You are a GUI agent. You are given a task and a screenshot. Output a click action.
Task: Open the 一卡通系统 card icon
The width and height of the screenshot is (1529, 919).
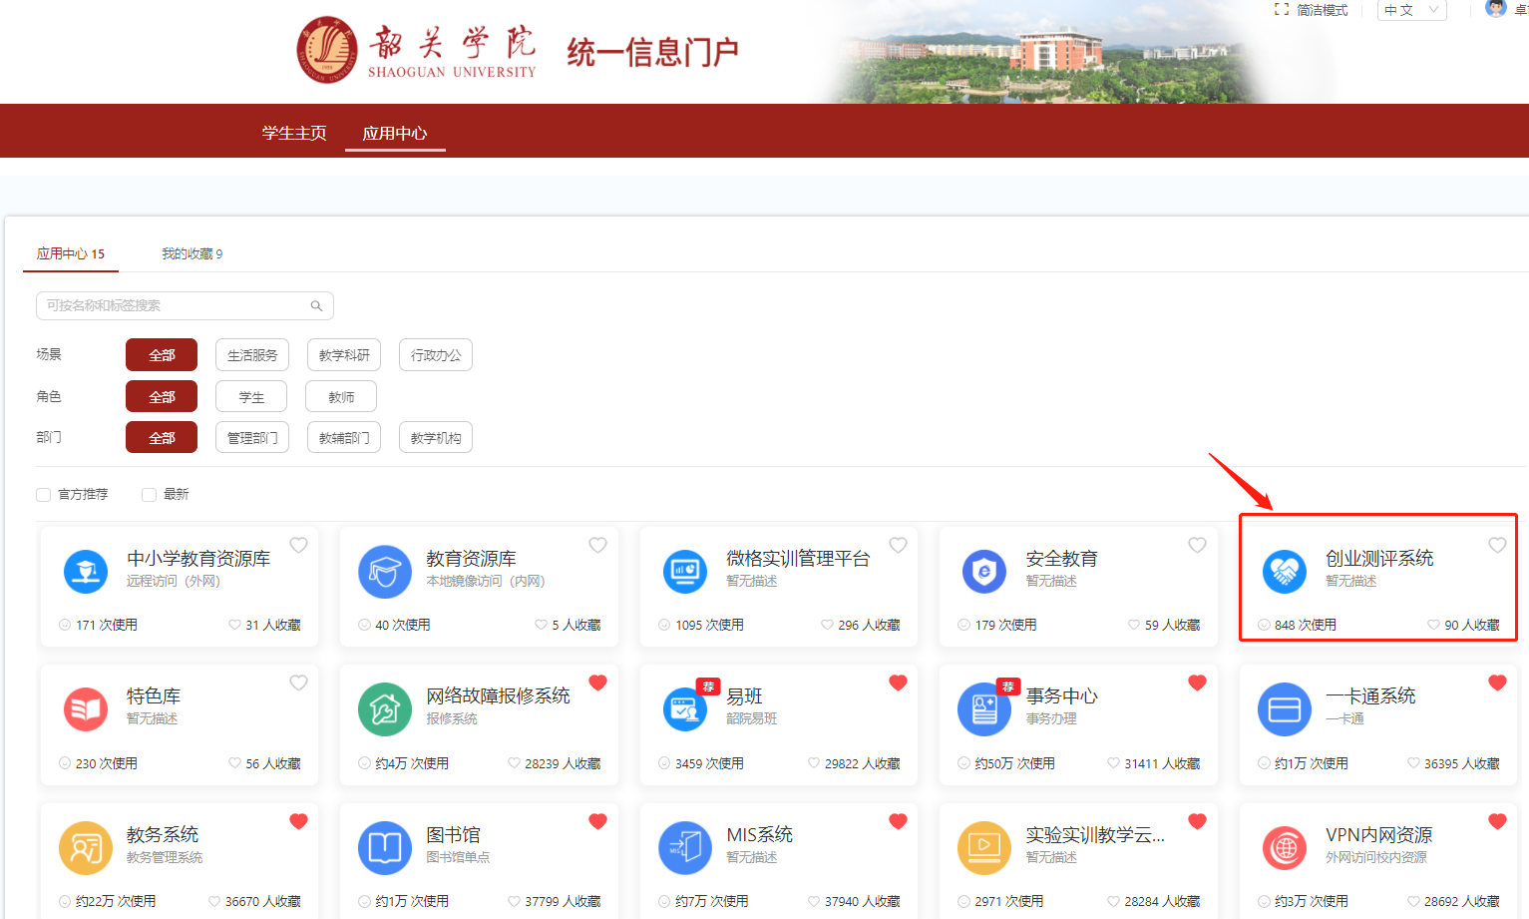[x=1284, y=708]
